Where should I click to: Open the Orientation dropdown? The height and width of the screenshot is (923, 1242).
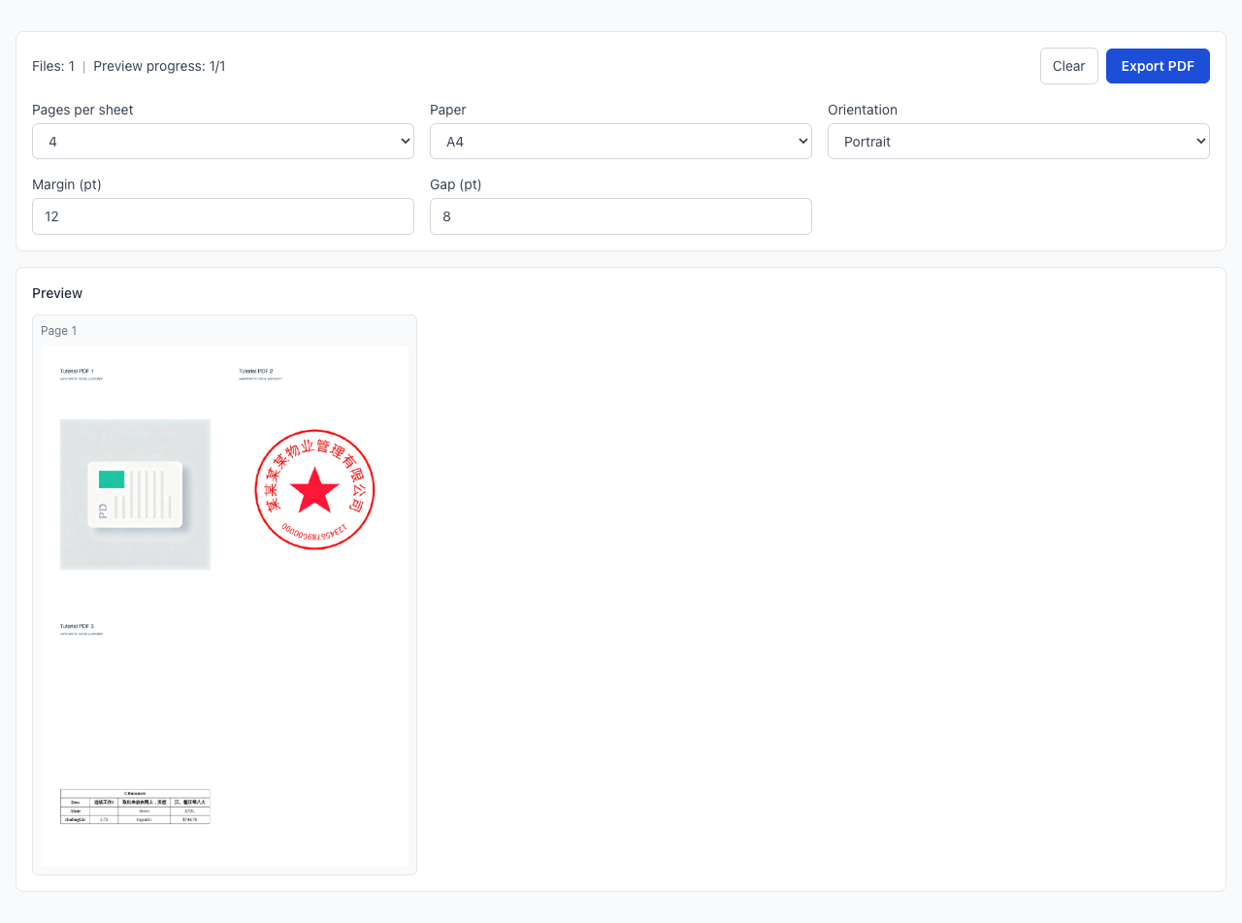[1018, 142]
